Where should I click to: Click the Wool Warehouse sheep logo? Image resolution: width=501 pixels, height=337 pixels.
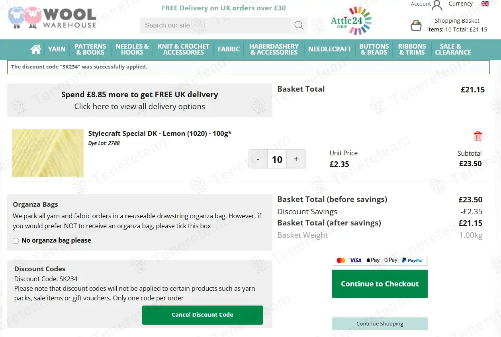pyautogui.click(x=52, y=18)
